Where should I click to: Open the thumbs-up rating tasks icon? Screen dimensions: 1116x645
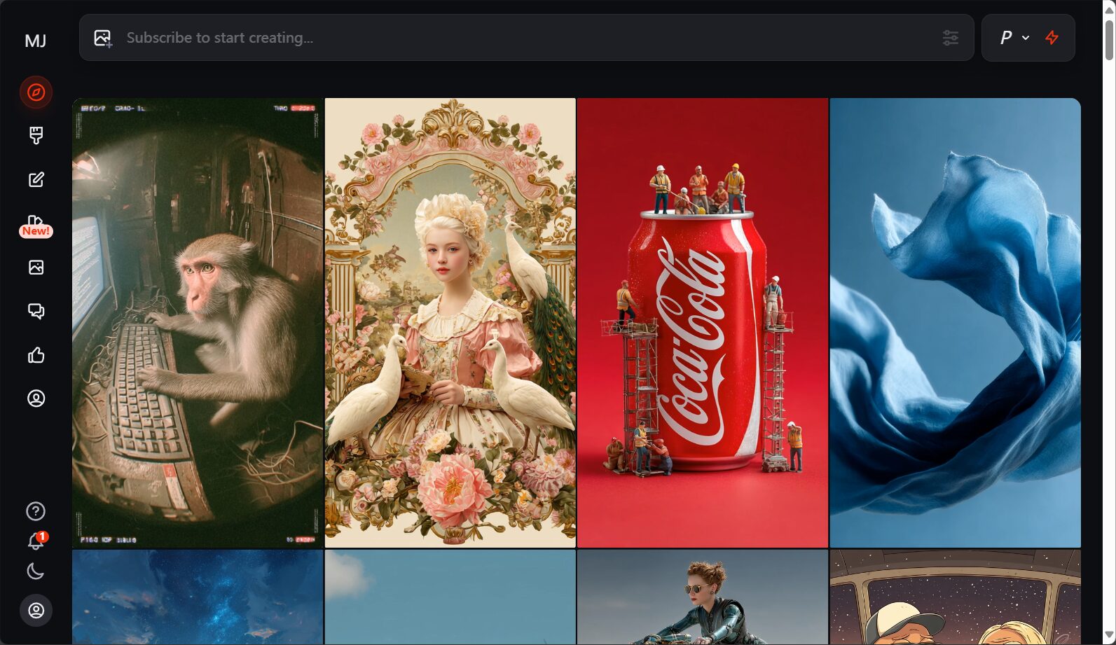(36, 355)
